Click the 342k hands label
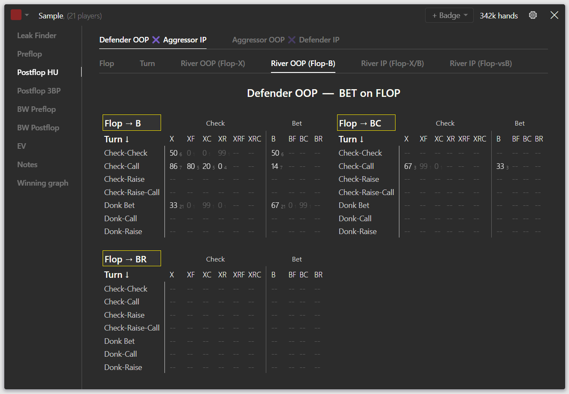The width and height of the screenshot is (569, 394). click(499, 15)
